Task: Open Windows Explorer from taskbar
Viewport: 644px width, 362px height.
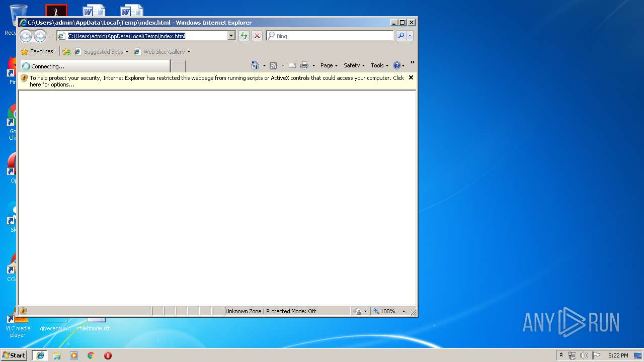Action: coord(57,355)
